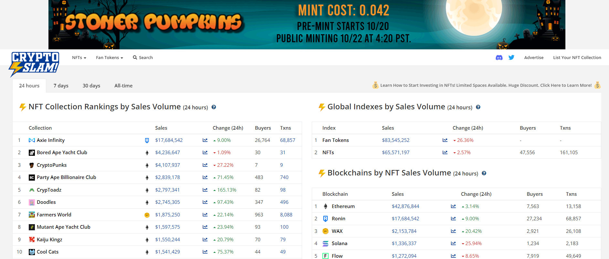
Task: Open the Fan Tokens index link
Action: click(336, 140)
